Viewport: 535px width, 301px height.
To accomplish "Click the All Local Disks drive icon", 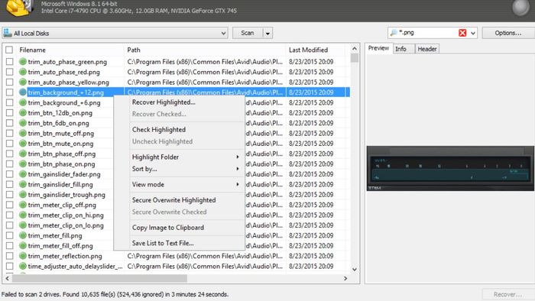I will 8,33.
